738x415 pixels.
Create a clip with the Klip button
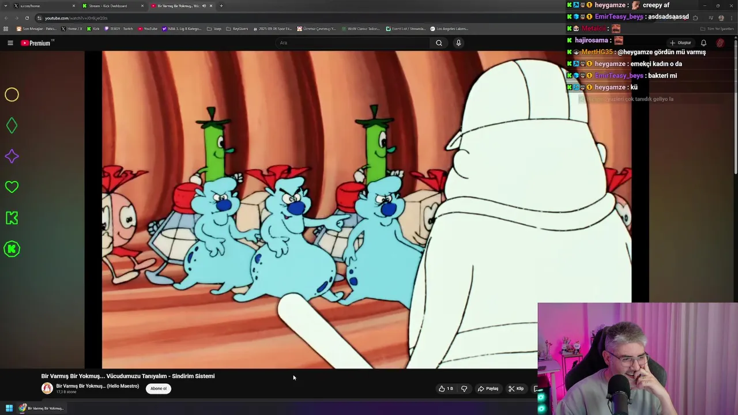coord(516,388)
